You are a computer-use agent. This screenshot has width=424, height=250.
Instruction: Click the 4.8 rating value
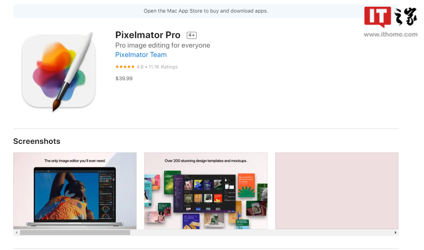click(x=140, y=67)
